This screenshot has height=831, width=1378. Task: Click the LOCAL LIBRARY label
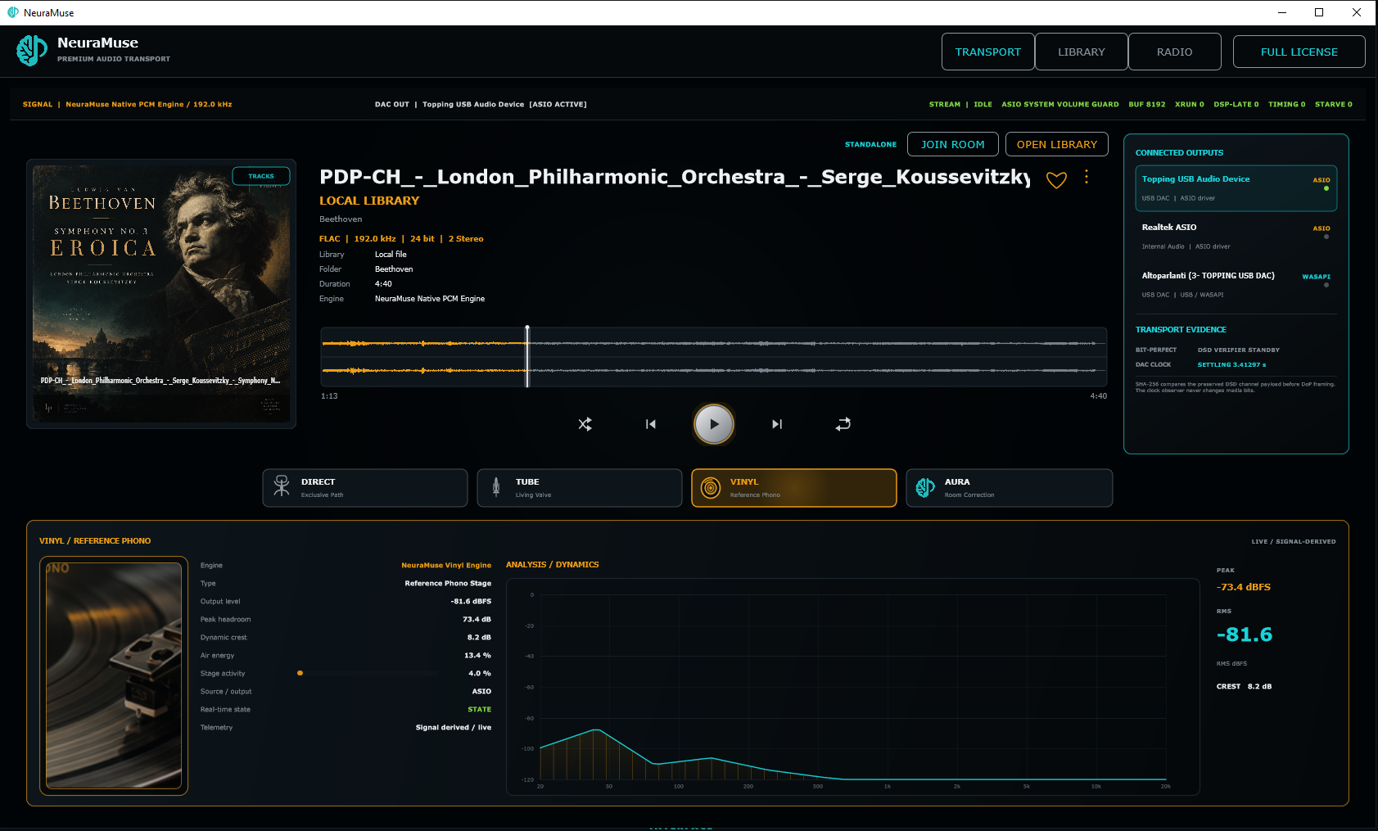tap(369, 201)
